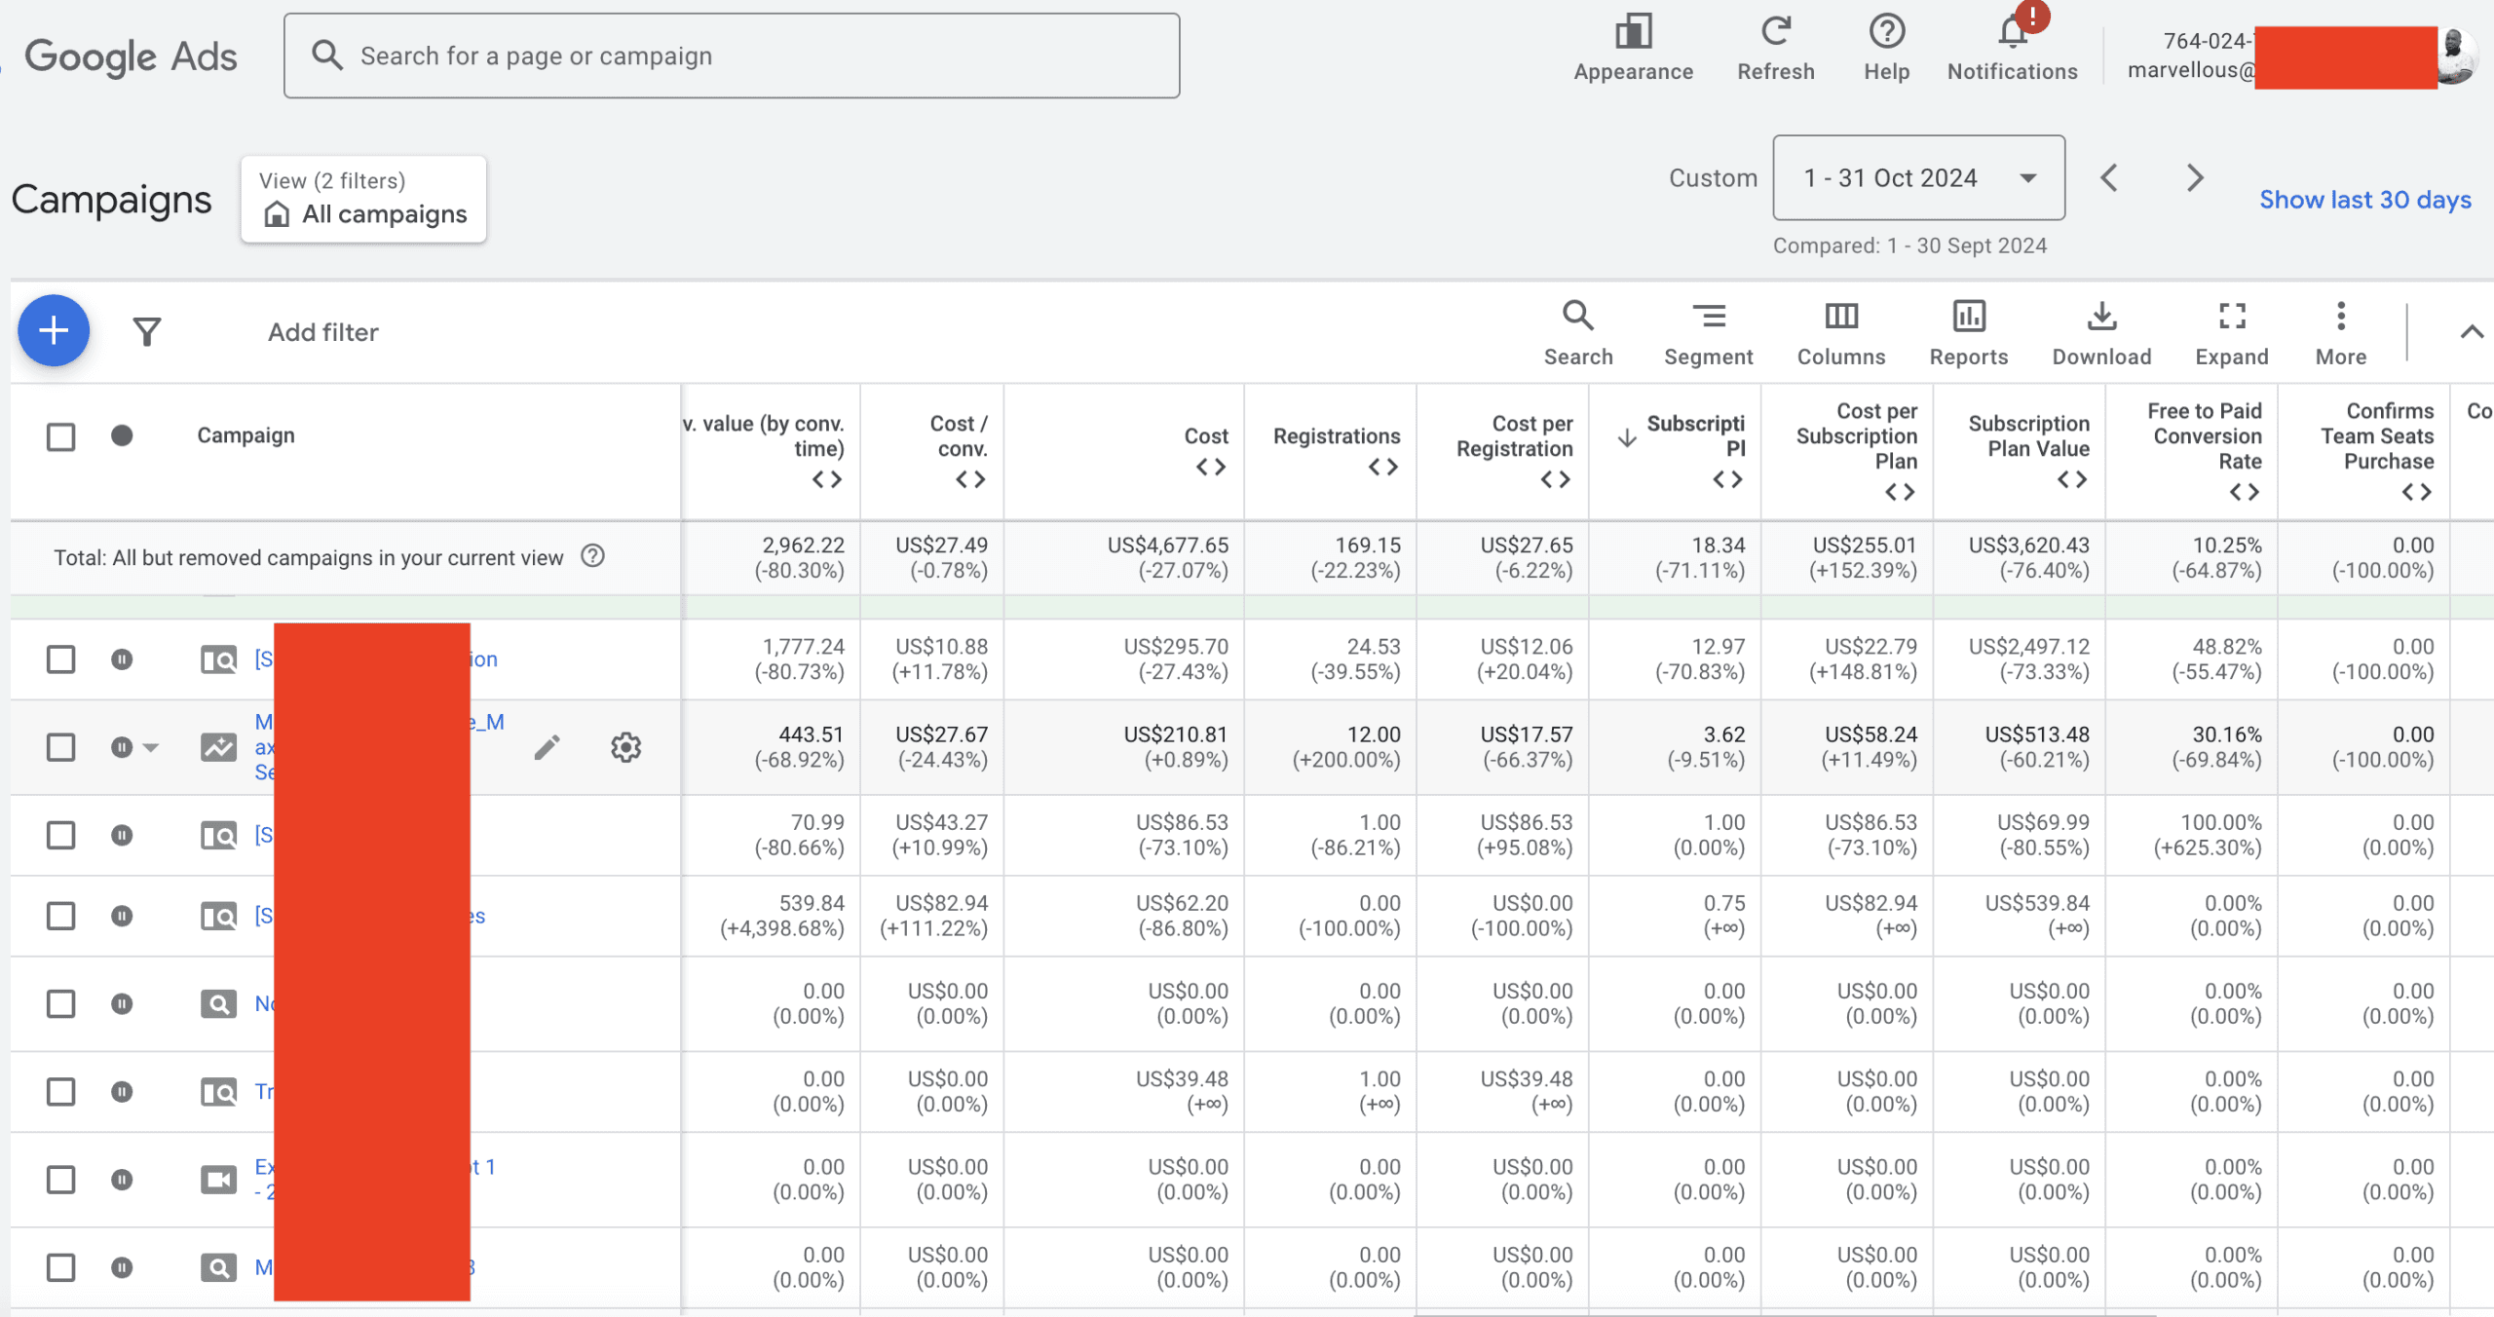
Task: Click paused status icon of US$39.48 row
Action: pyautogui.click(x=122, y=1092)
